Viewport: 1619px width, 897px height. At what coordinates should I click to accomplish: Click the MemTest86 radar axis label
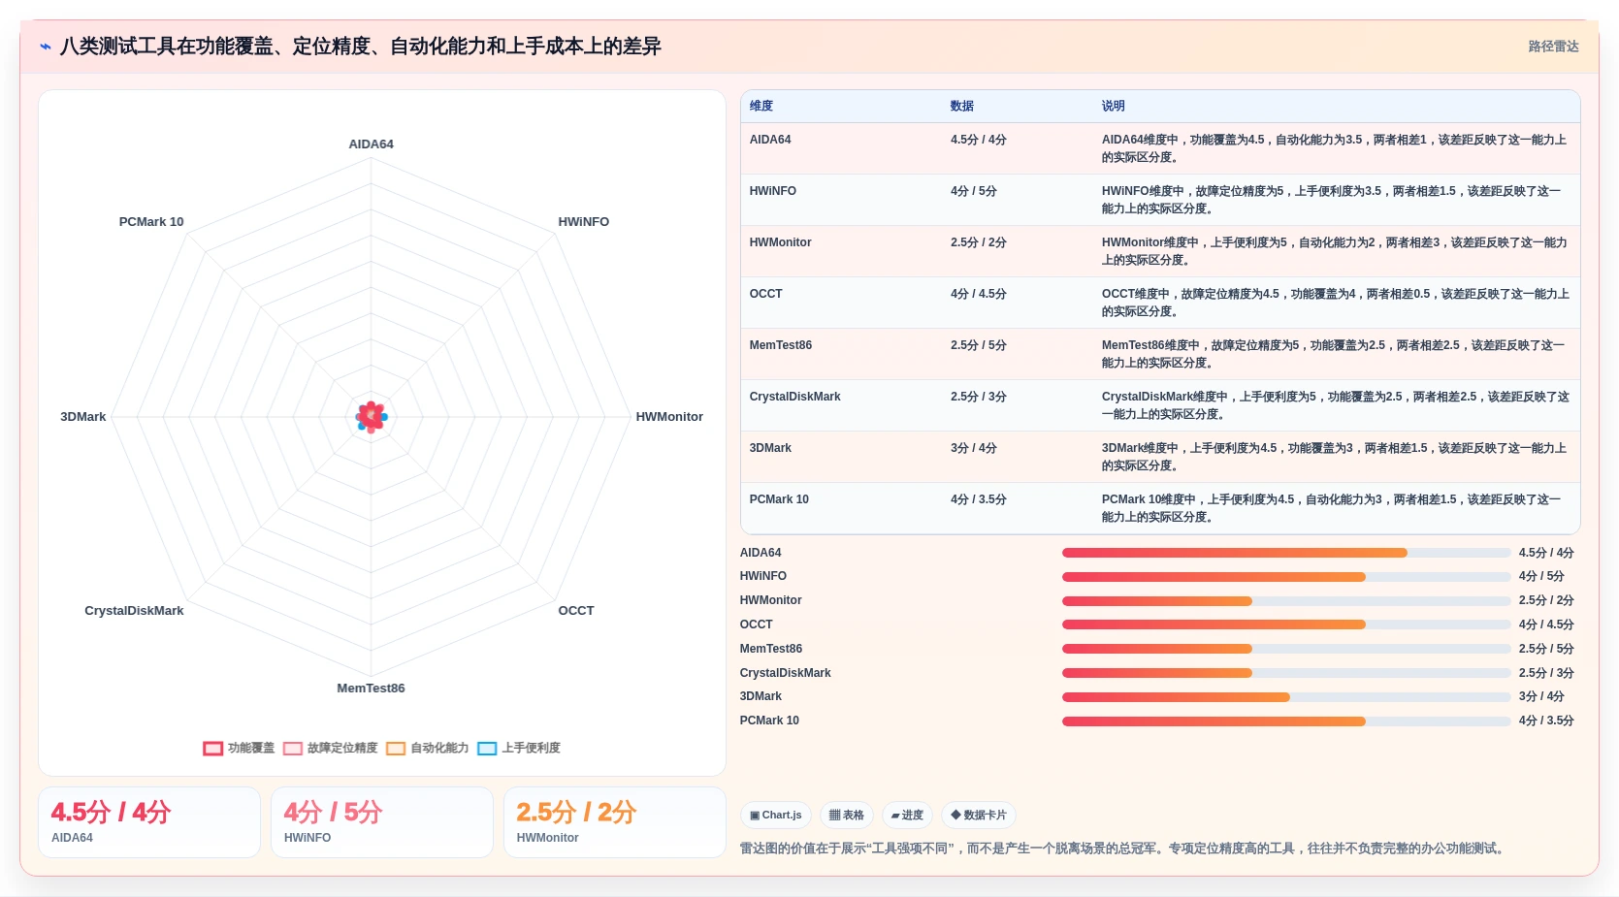point(371,689)
